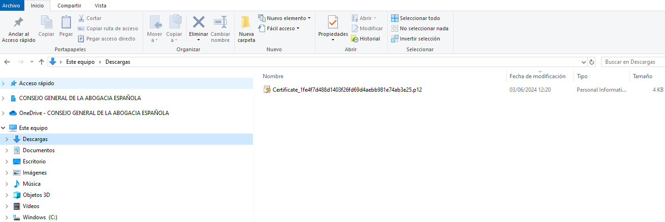Click the Cortar scissors icon

(81, 18)
